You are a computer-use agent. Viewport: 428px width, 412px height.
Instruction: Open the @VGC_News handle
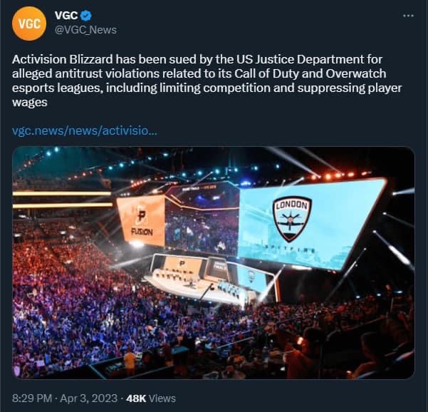(x=85, y=30)
